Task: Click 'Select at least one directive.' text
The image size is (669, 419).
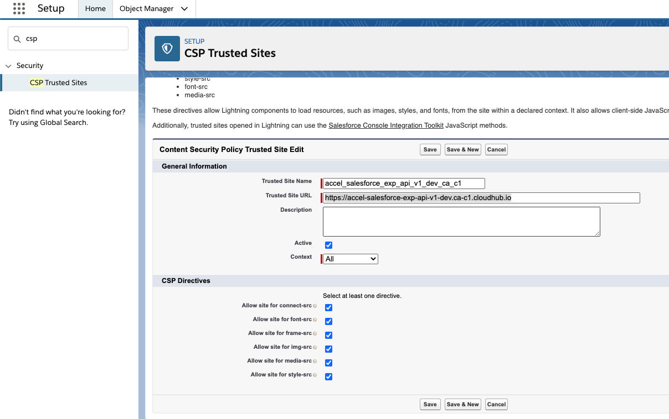Action: point(362,296)
